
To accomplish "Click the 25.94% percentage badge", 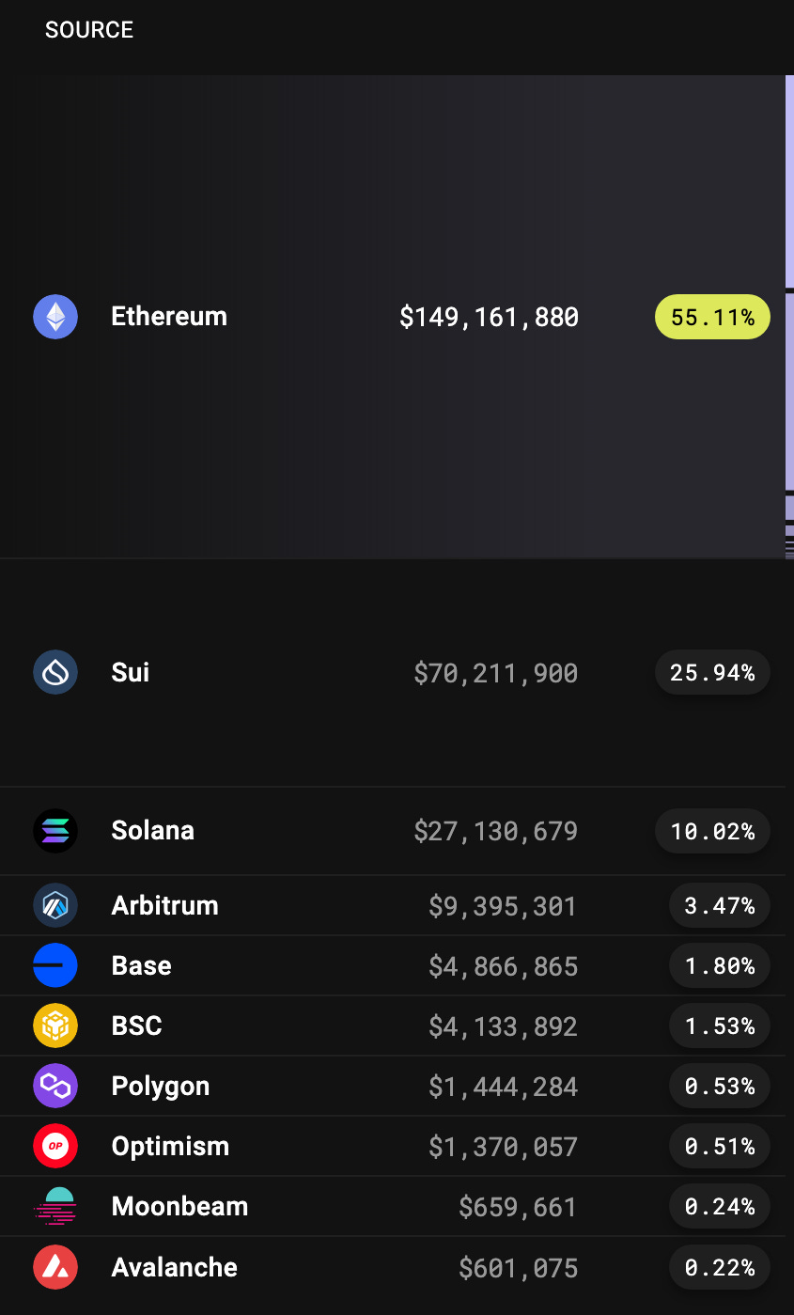I will click(x=712, y=672).
